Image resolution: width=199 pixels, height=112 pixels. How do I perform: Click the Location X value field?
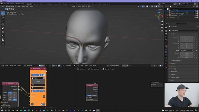[187, 37]
